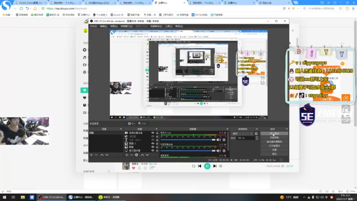The image size is (357, 201).
Task: Pop out the Controls dock panel
Action: click(x=286, y=129)
